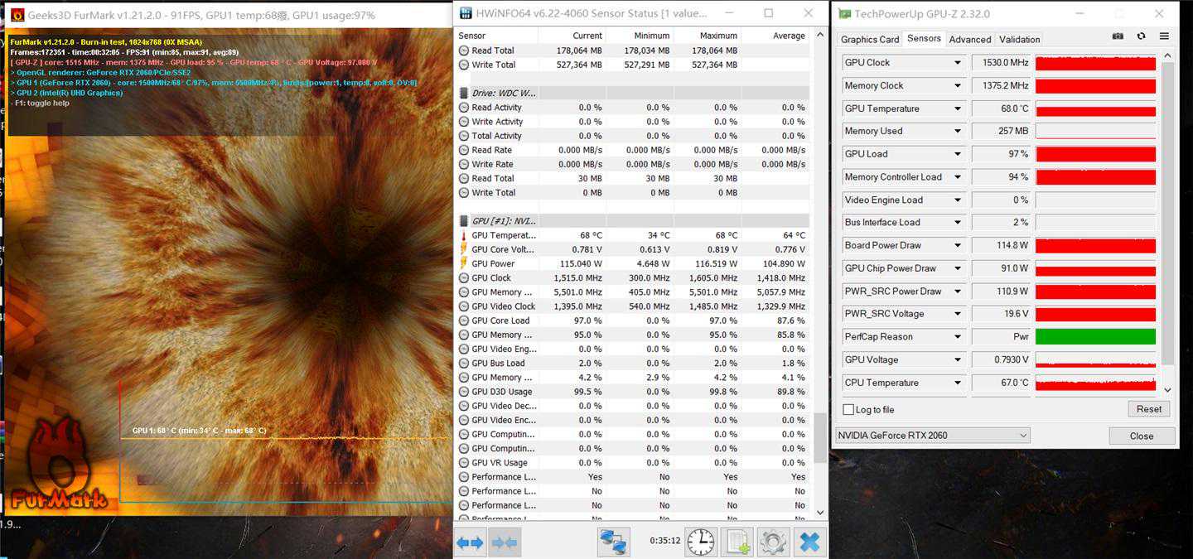Click the clock icon to reset HWiNFO timer
The height and width of the screenshot is (559, 1193).
(700, 542)
